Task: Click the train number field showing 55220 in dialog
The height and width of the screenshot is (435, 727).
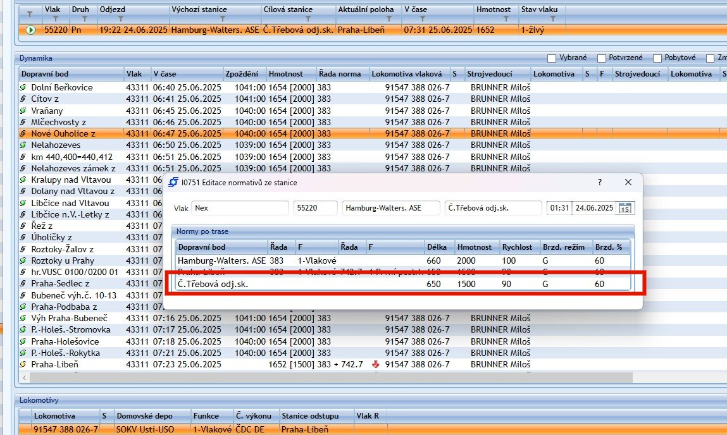Action: [315, 208]
